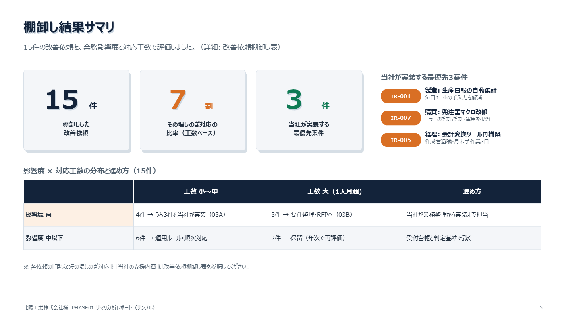564x317 pixels.
Task: Select the 15件 棚卸しした改善依頼 card
Action: tap(77, 110)
